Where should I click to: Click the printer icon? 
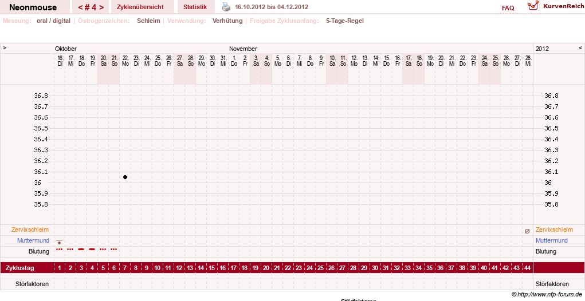click(x=226, y=7)
